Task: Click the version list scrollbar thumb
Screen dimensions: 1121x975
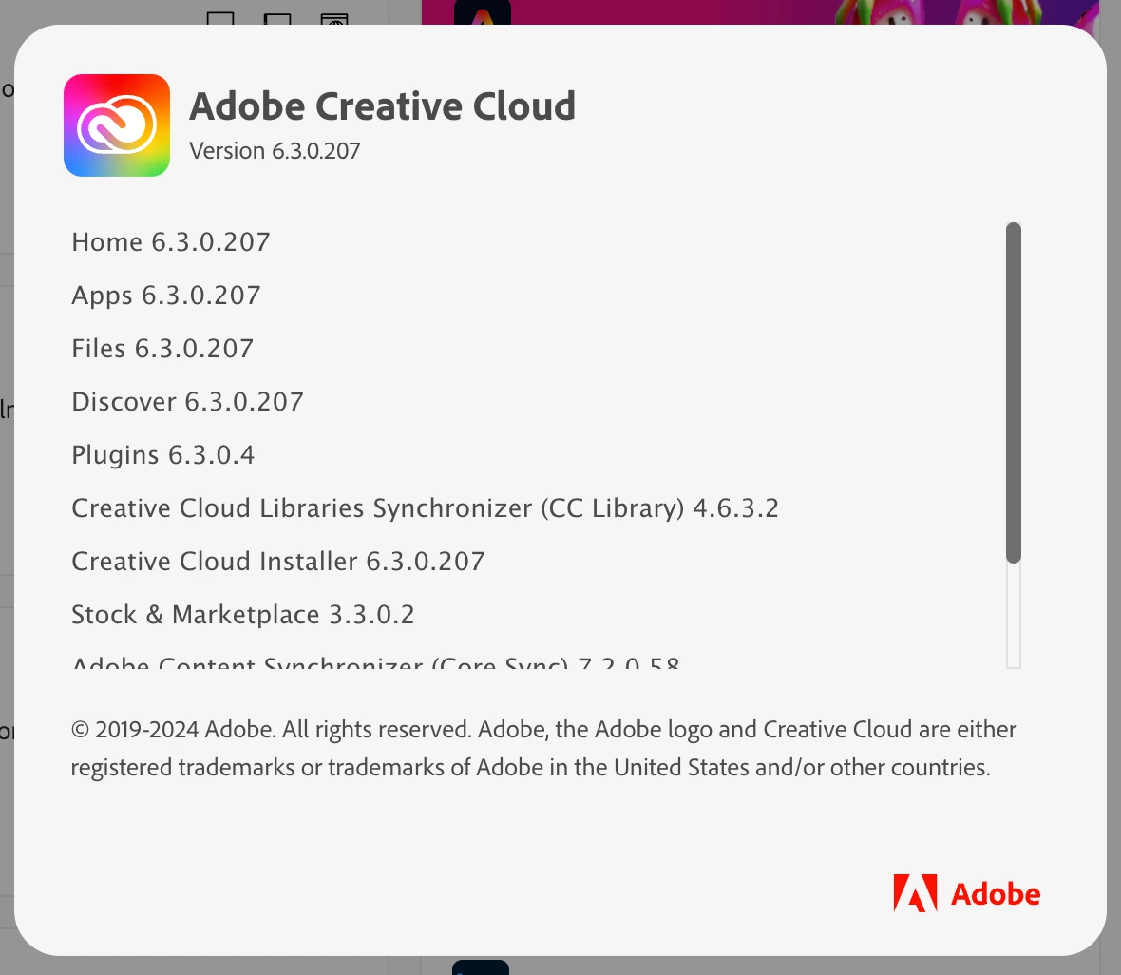Action: pos(1013,392)
